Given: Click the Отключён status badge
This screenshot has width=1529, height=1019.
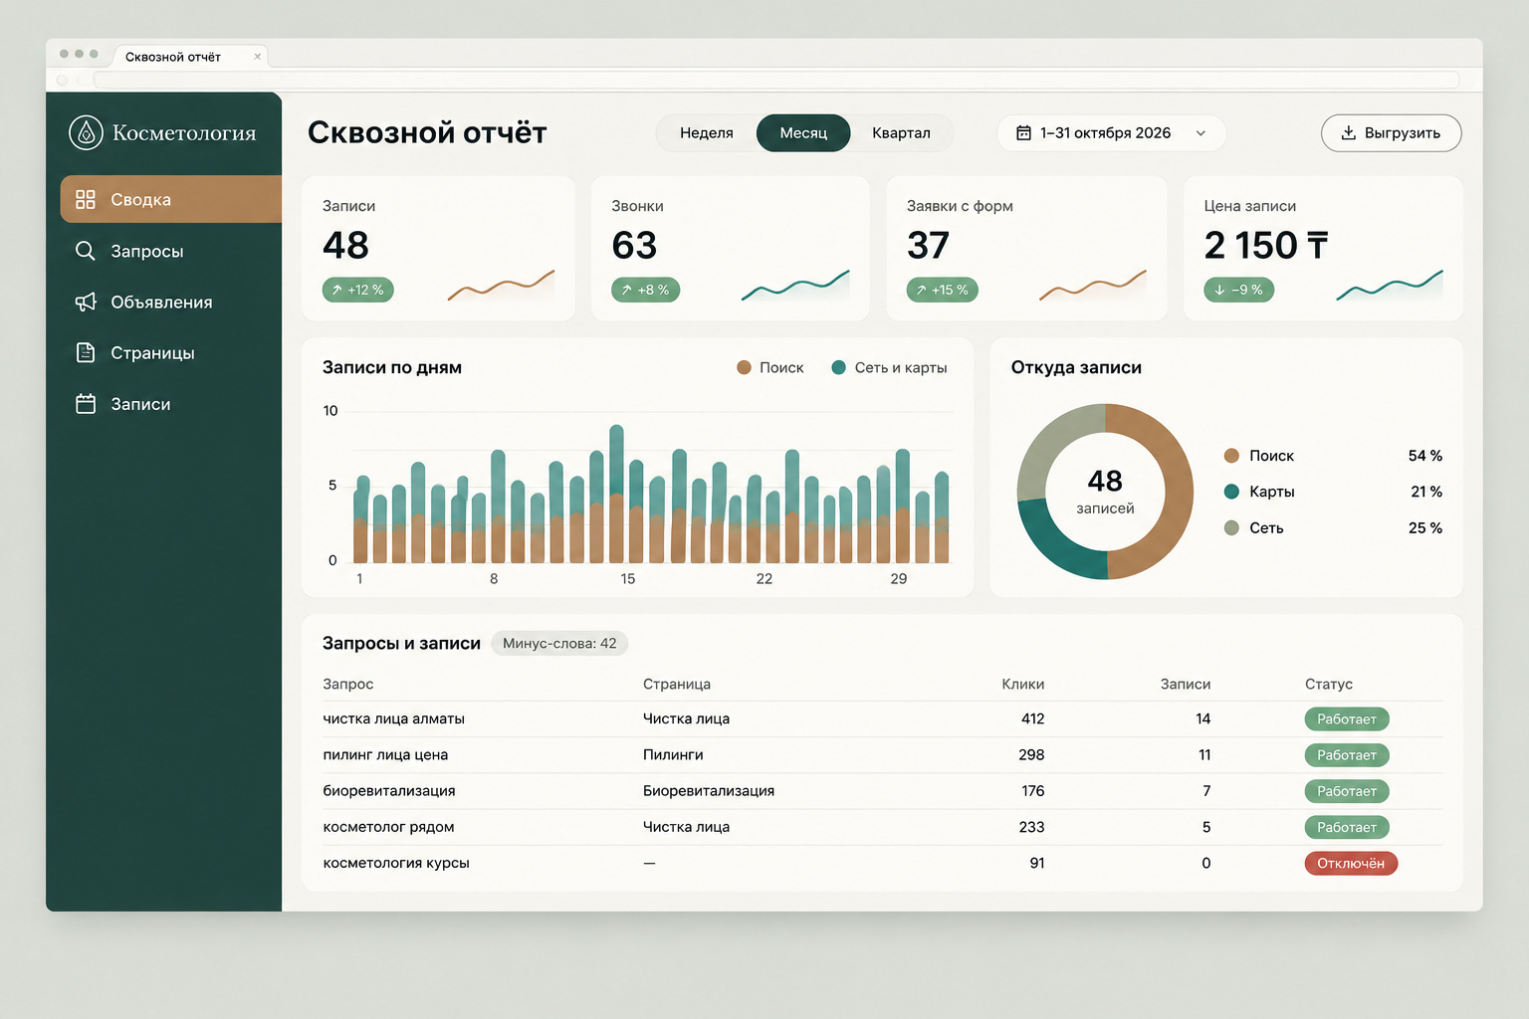Looking at the screenshot, I should [x=1351, y=863].
